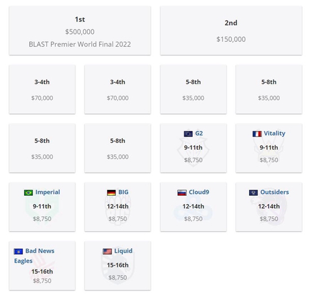Image resolution: width=310 pixels, height=295 pixels.
Task: Click the Brazilian flag beside Imperial
Action: (29, 193)
